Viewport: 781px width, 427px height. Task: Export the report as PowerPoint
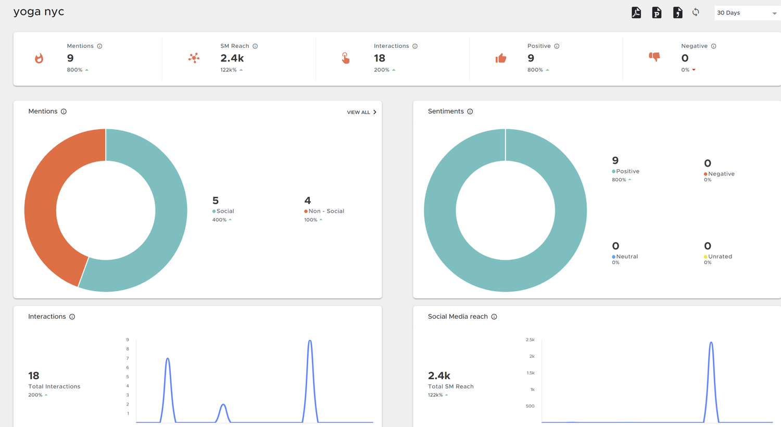pos(657,12)
